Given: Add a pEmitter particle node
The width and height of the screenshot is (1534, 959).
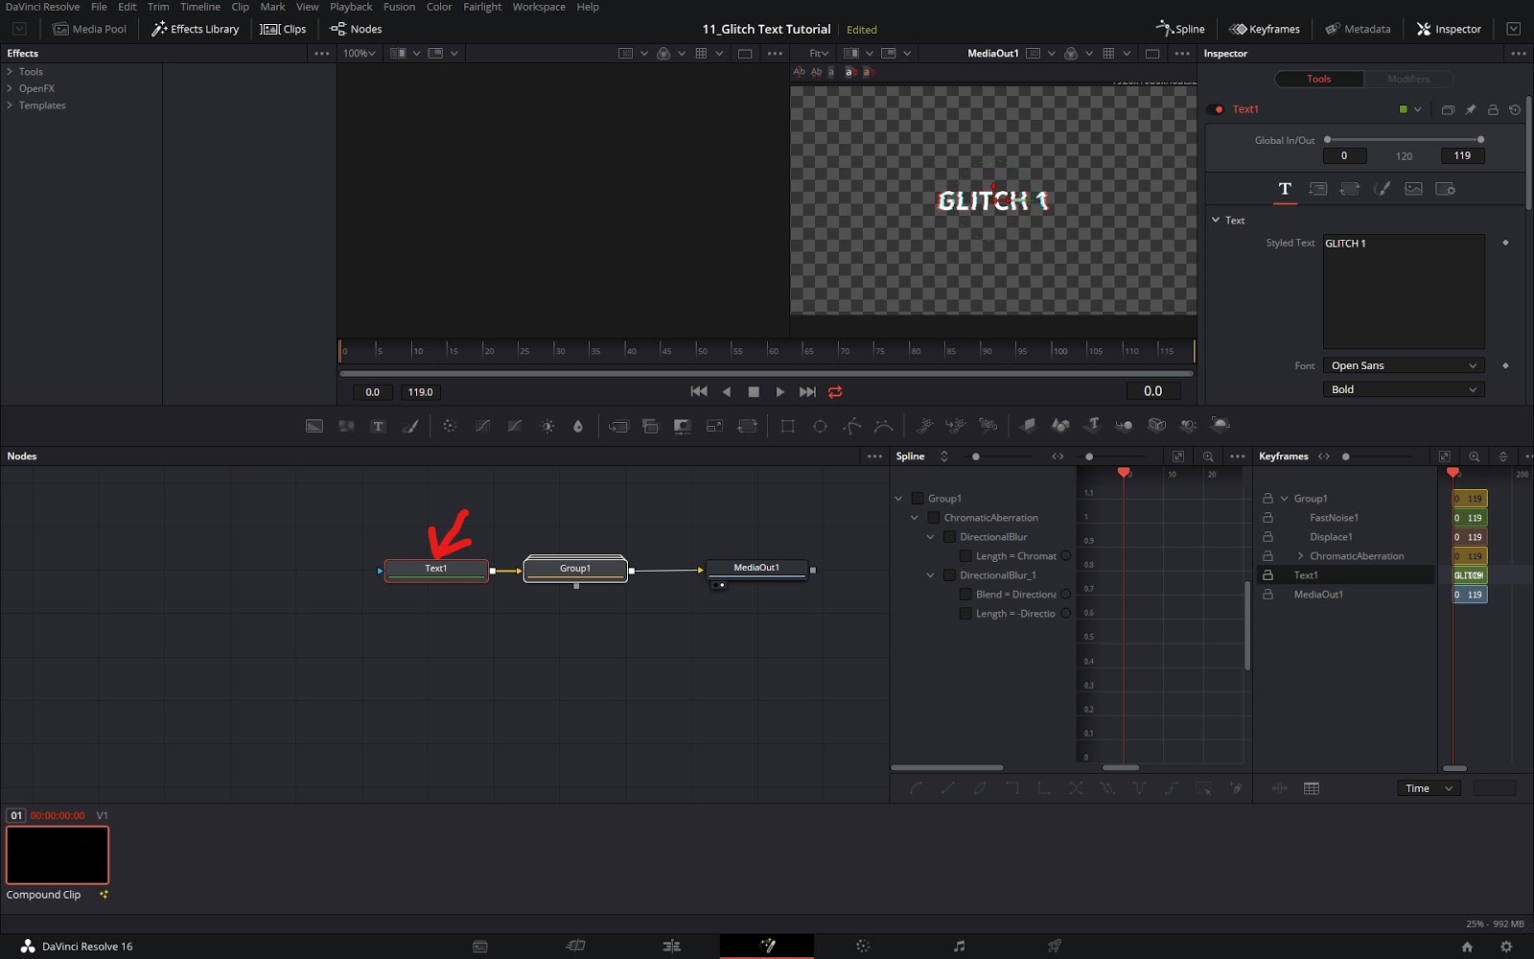Looking at the screenshot, I should tap(923, 426).
